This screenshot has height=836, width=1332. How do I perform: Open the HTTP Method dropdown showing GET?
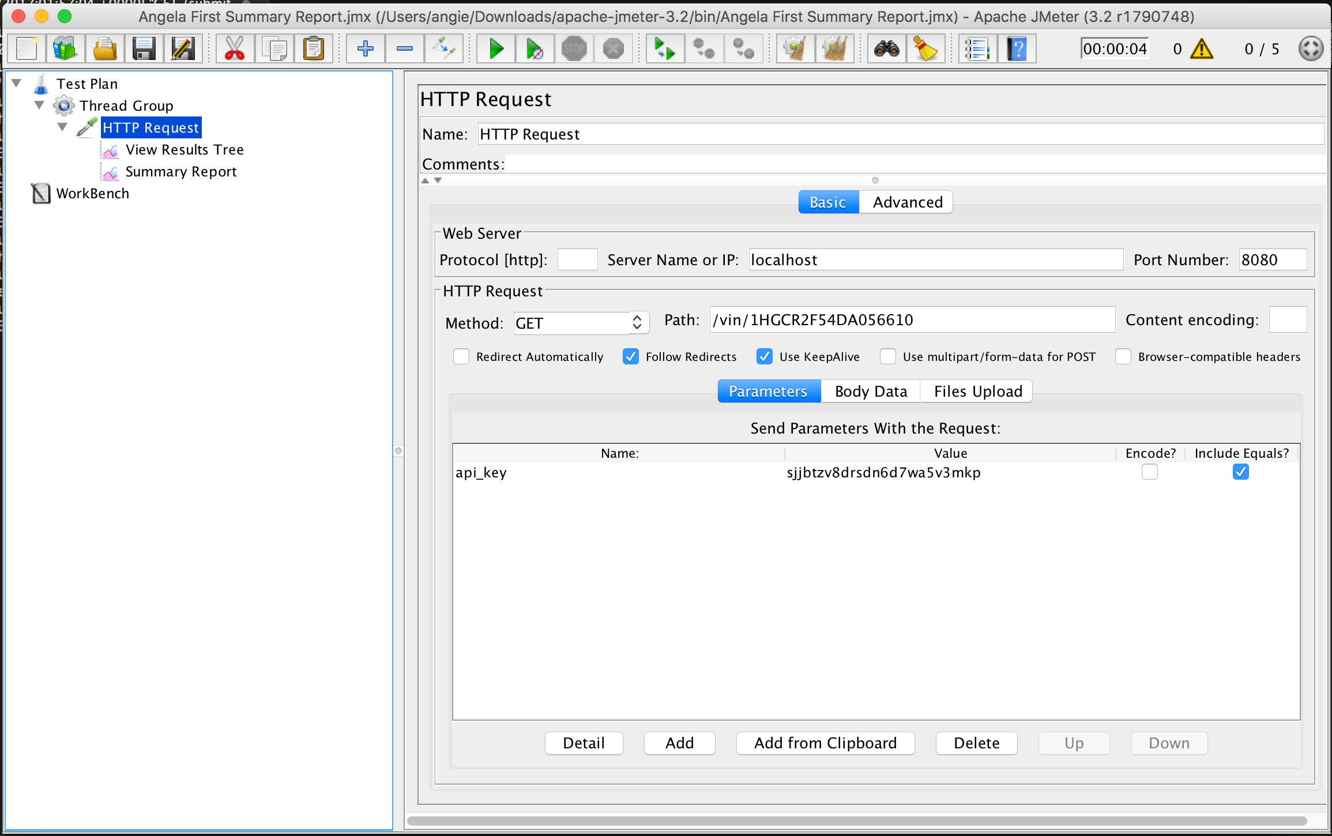pyautogui.click(x=580, y=323)
